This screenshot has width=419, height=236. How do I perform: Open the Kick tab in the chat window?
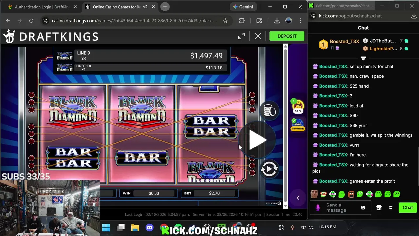(341, 6)
